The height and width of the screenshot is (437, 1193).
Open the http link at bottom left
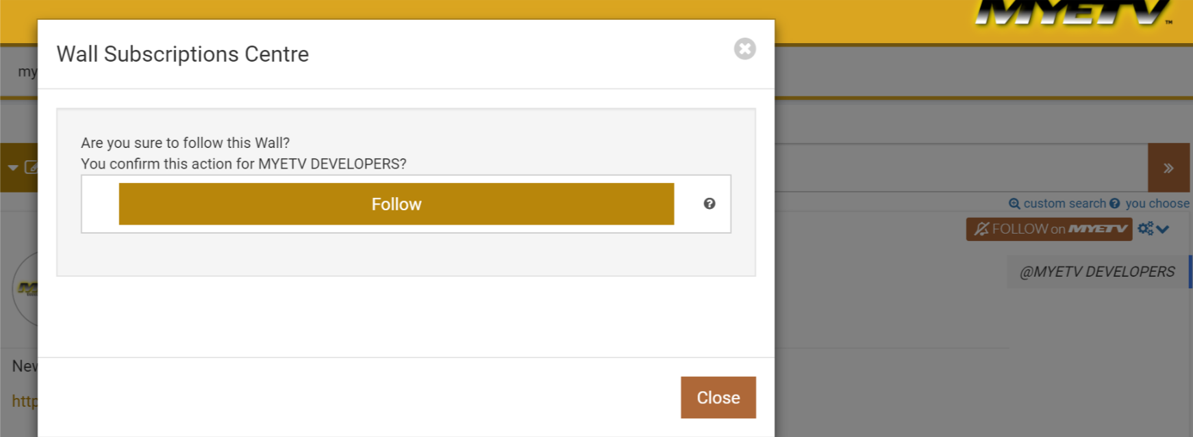(25, 401)
